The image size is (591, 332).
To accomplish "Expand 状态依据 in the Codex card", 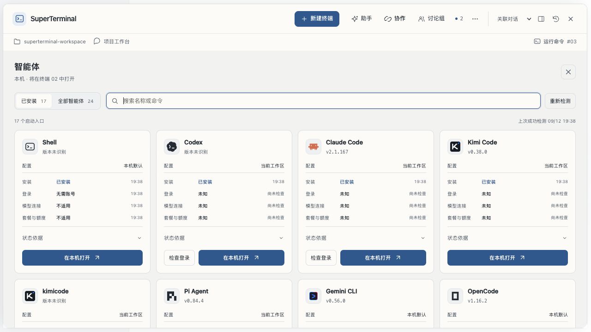I will (x=224, y=238).
